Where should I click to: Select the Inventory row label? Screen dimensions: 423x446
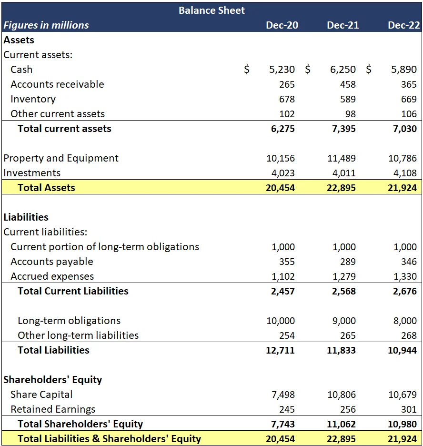click(33, 99)
